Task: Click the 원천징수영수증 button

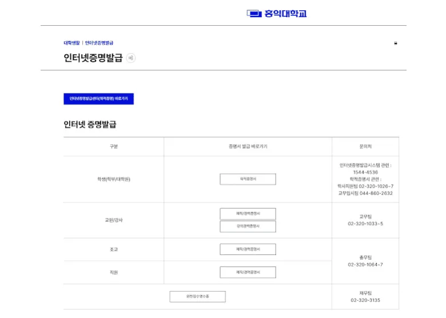Action: pos(198,296)
